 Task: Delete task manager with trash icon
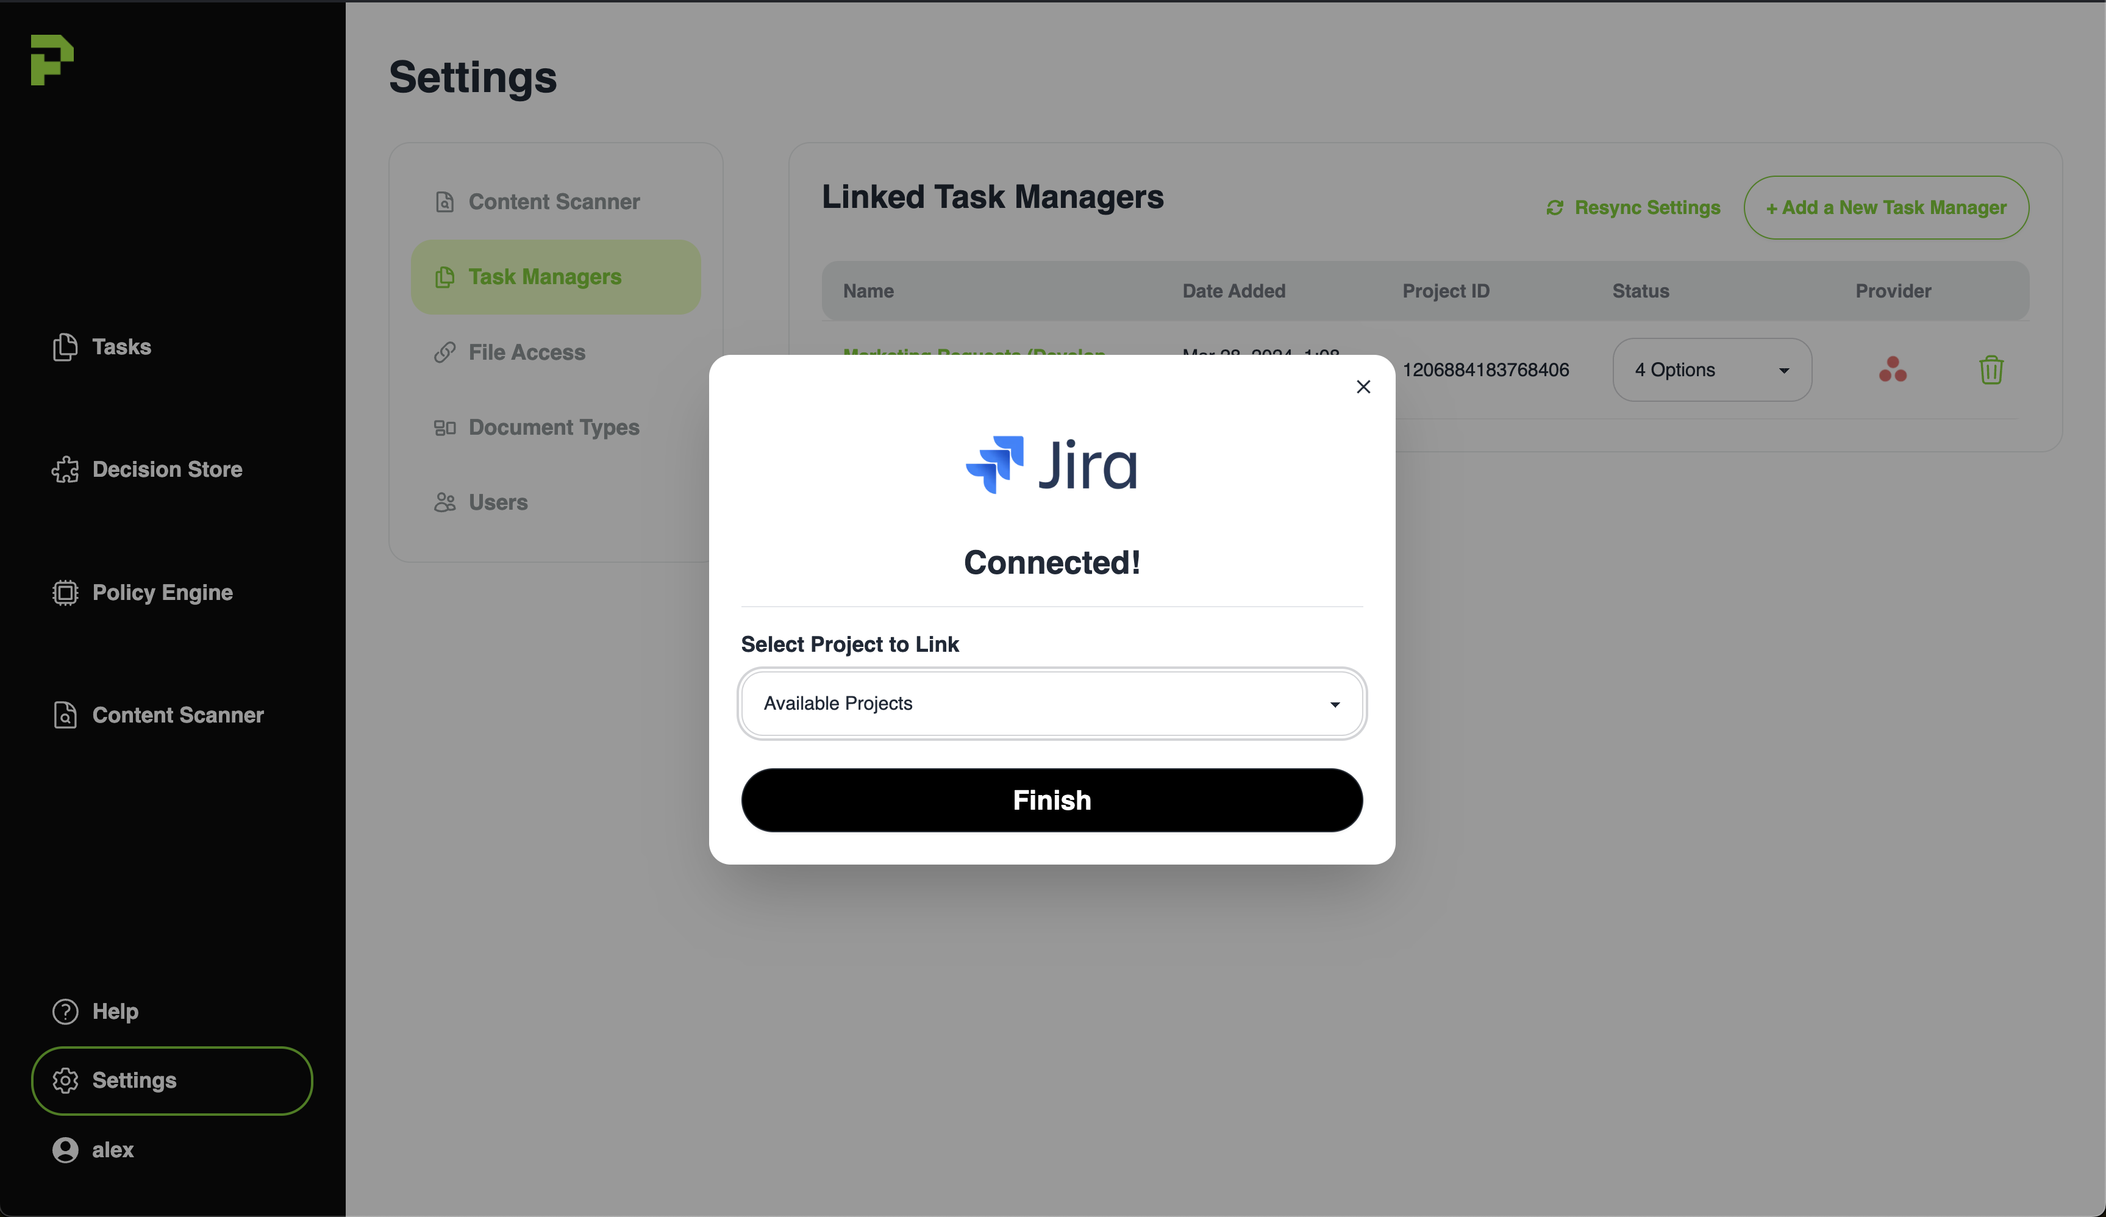coord(1991,369)
